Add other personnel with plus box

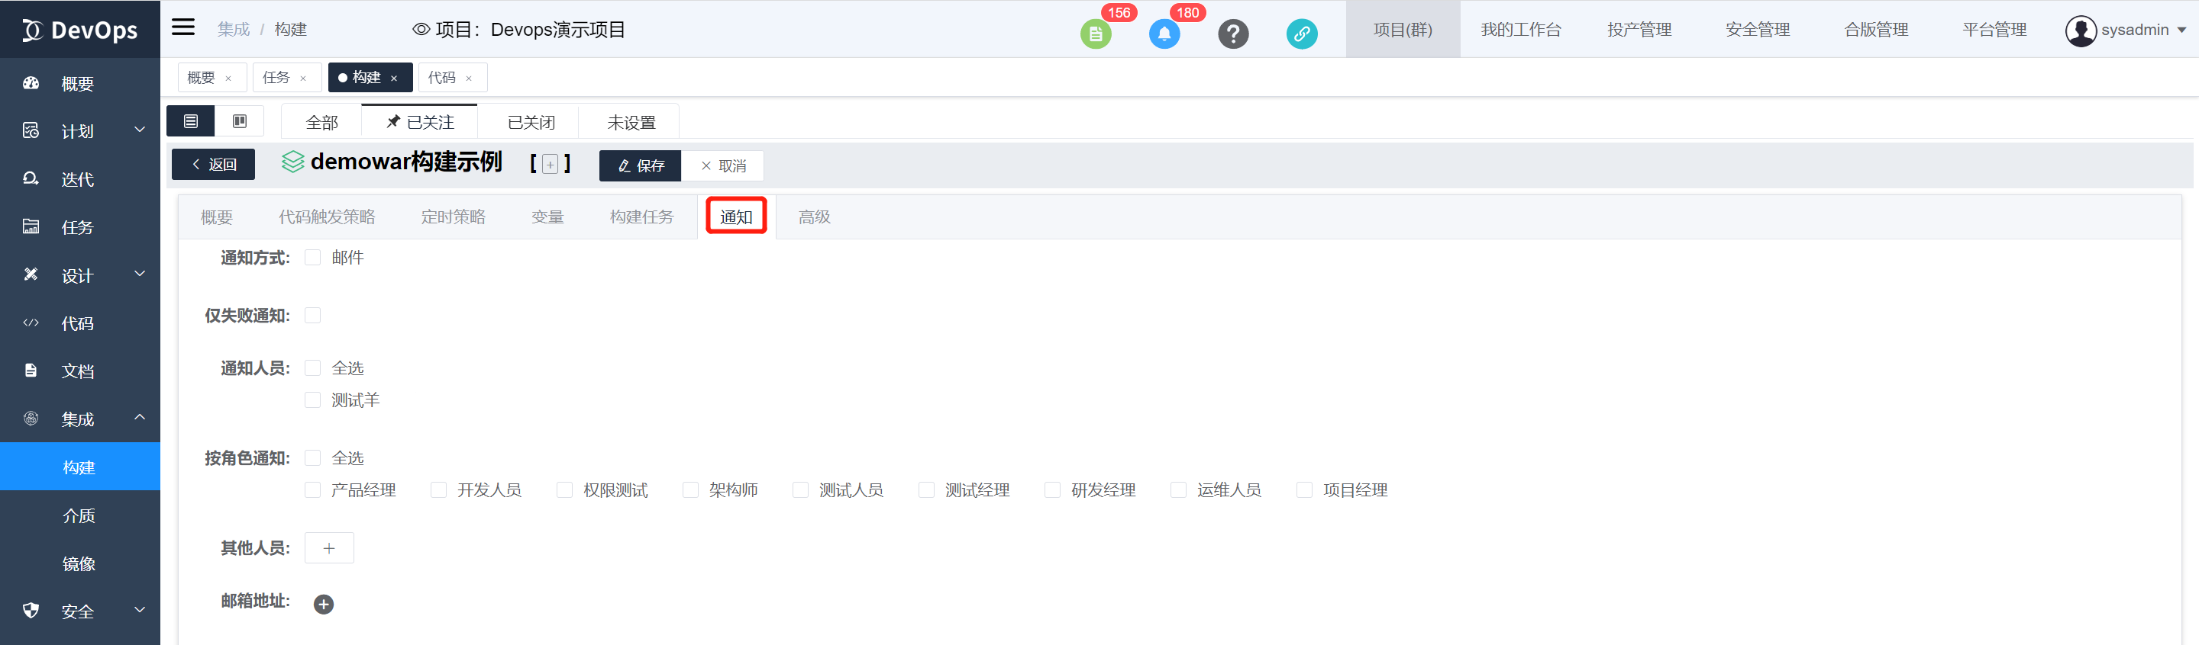(328, 548)
